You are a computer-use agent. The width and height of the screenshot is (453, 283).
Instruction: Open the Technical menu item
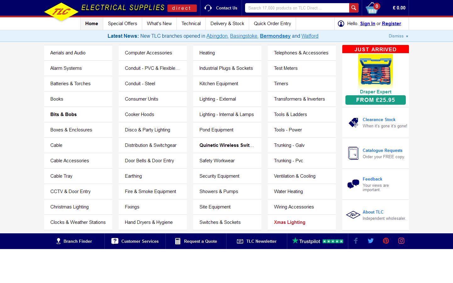pos(191,24)
